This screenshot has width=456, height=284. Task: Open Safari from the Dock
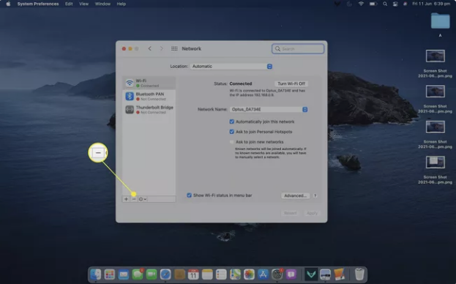(165, 274)
